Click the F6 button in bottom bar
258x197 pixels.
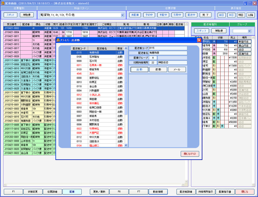tap(119, 192)
